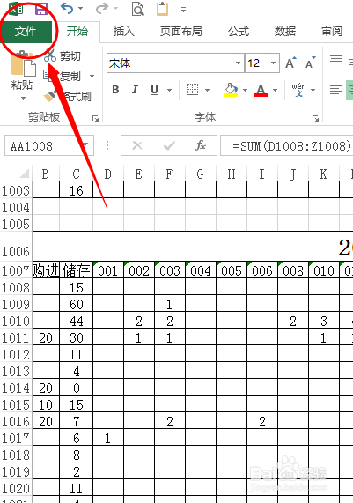Click cell 储存 in row 1007

(x=77, y=270)
